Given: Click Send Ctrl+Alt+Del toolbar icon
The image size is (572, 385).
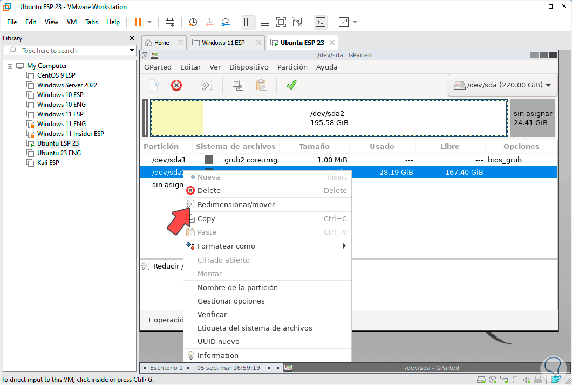Looking at the screenshot, I should pos(169,22).
